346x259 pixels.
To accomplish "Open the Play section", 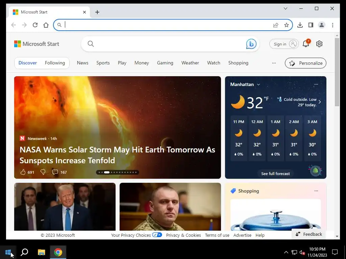I will [x=122, y=63].
